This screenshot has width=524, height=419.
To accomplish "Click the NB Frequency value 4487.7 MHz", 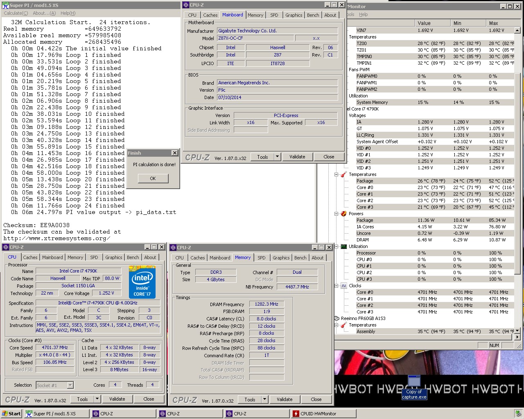I will [298, 287].
